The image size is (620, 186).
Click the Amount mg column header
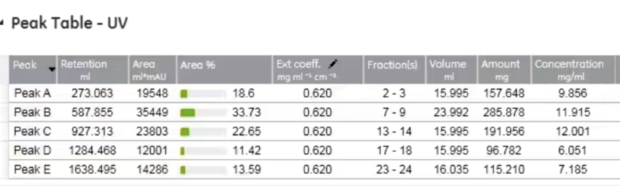[x=504, y=70]
